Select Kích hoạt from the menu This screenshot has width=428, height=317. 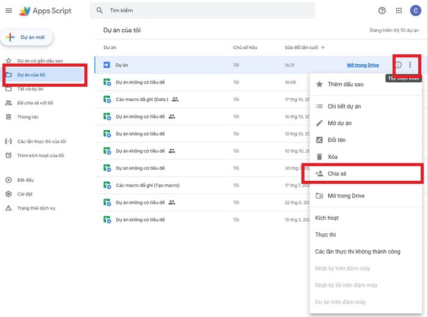[x=327, y=217]
